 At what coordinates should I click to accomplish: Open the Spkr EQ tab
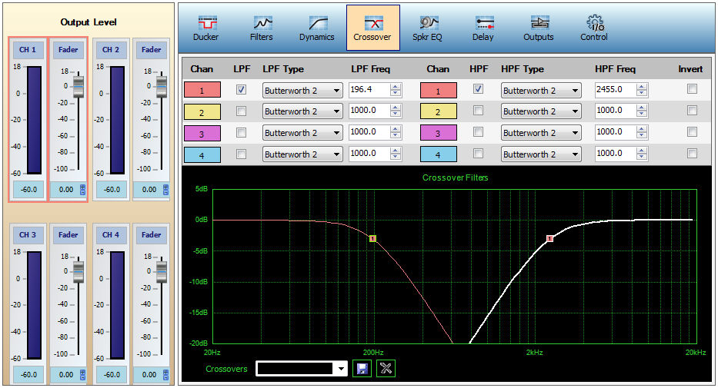[x=428, y=28]
